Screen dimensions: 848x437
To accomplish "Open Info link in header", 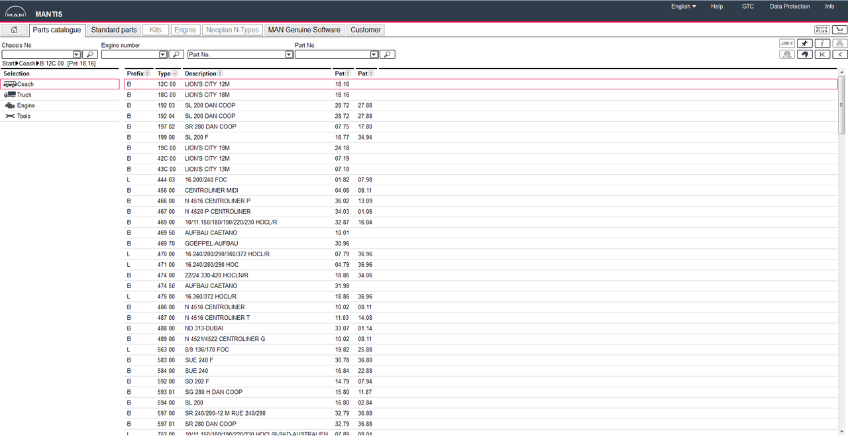I will coord(829,7).
